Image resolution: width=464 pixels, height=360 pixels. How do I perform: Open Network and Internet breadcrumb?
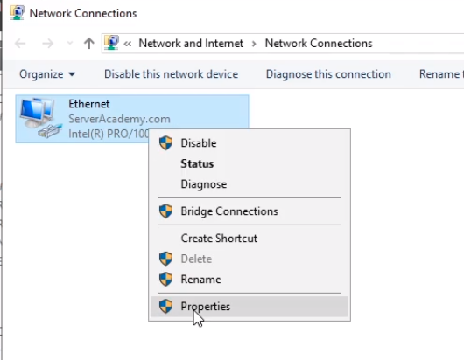[191, 44]
